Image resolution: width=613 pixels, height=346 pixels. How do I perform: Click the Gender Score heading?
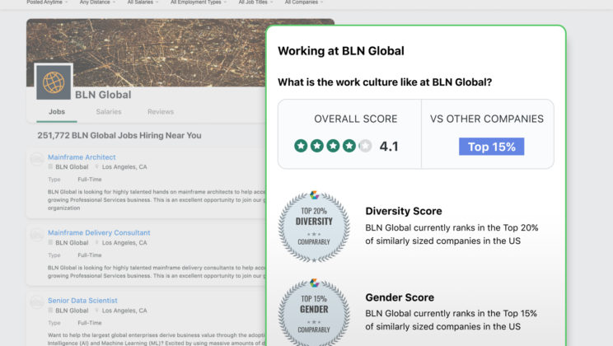coord(400,297)
